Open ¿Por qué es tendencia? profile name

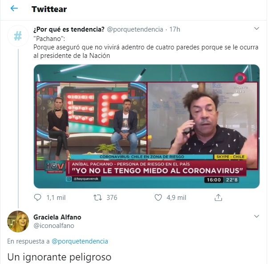[69, 29]
